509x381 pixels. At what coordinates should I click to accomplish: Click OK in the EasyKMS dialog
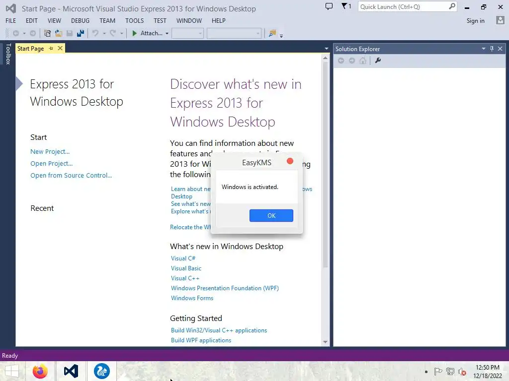click(x=271, y=215)
